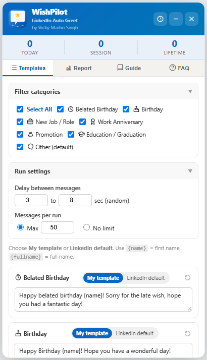Click the 'Messages per run' label

pyautogui.click(x=38, y=215)
